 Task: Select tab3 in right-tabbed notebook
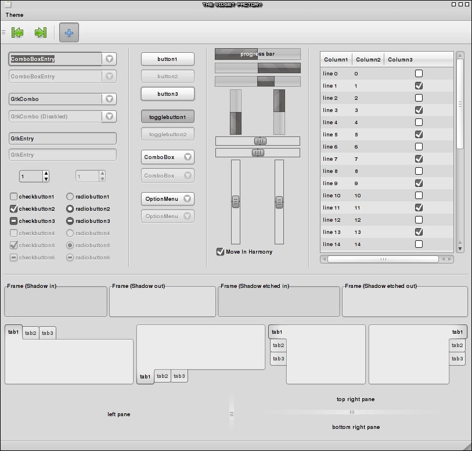click(457, 359)
